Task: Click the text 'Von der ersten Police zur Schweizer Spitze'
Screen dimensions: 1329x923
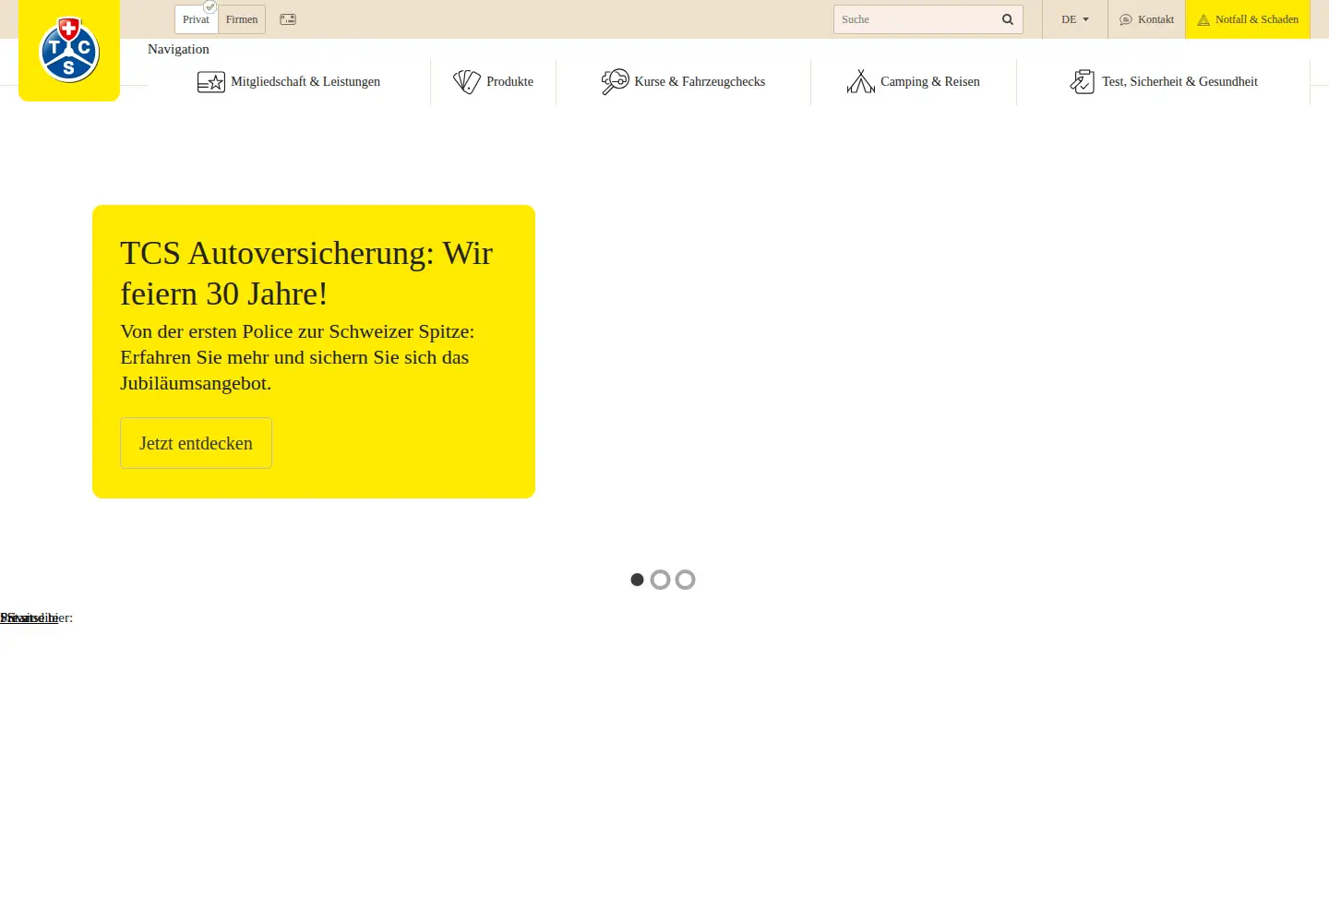Action: [297, 331]
